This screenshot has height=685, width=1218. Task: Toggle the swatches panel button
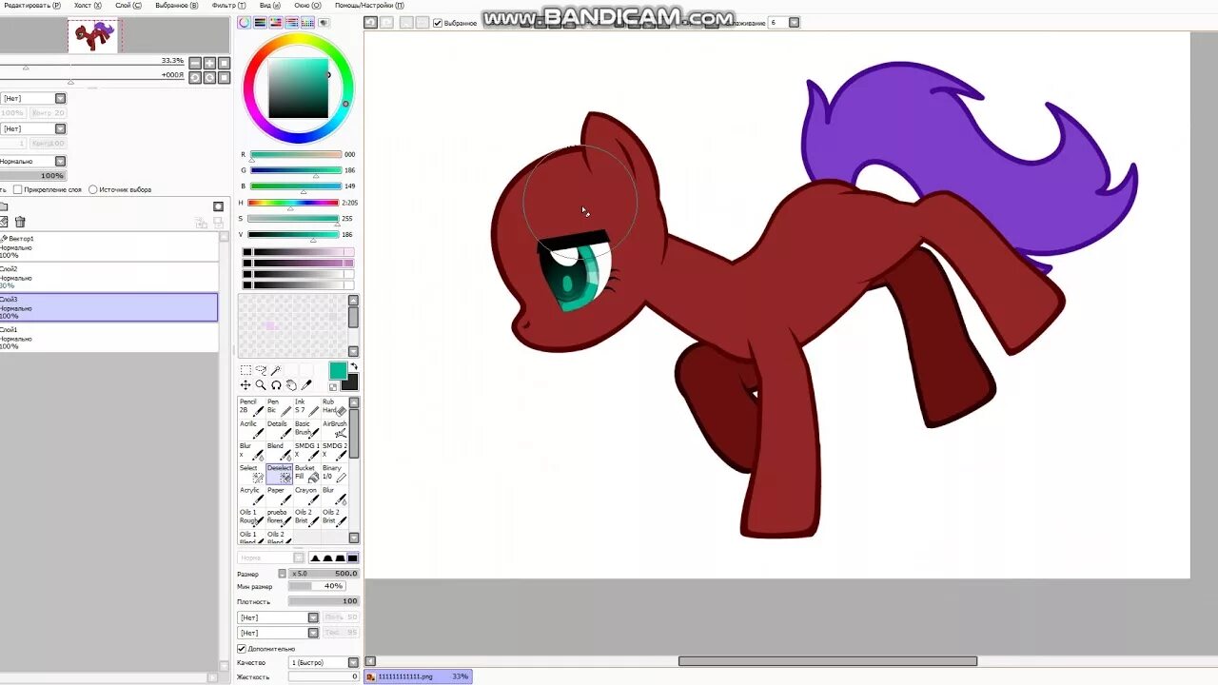(308, 22)
